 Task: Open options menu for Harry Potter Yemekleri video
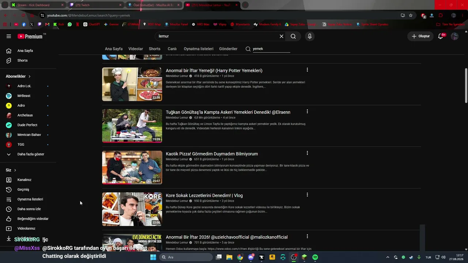(307, 70)
